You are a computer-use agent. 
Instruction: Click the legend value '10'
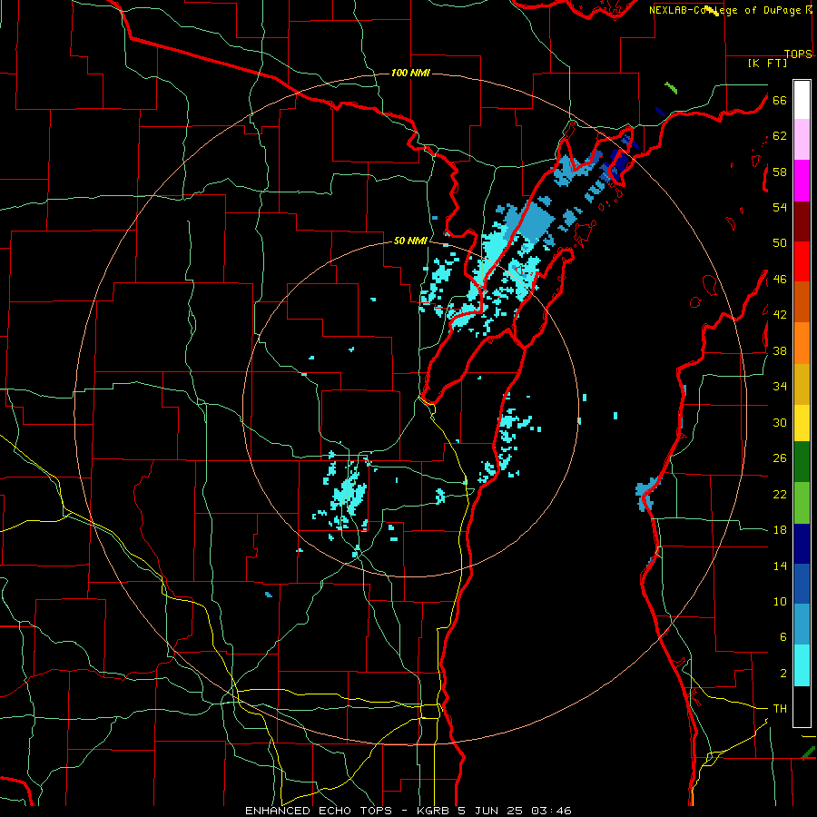[780, 602]
